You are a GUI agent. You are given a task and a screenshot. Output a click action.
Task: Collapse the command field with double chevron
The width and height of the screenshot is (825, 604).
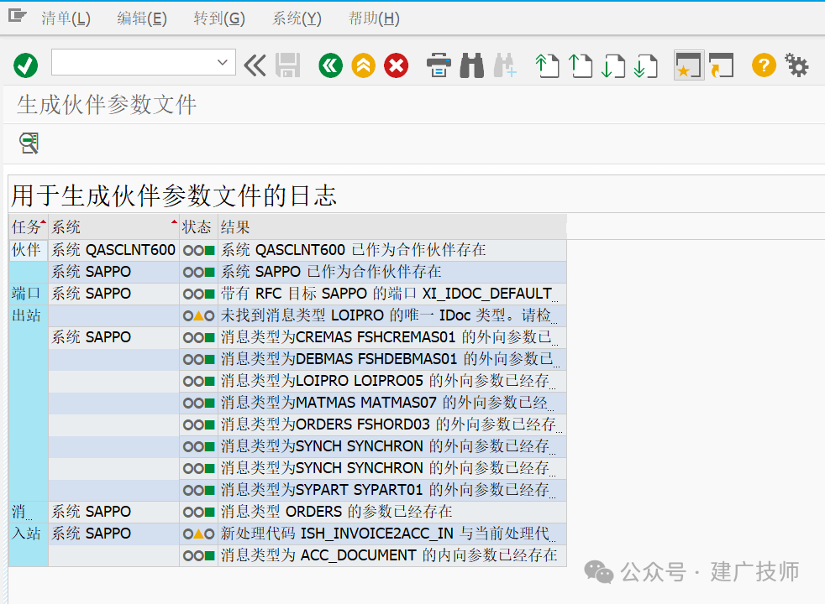[255, 65]
